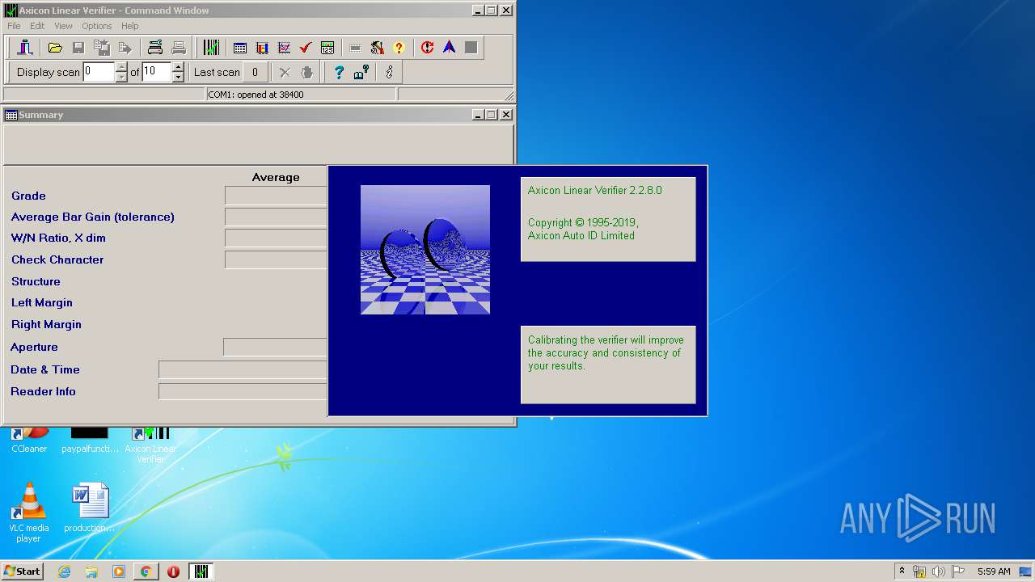Screen dimensions: 1035x582
Task: Decrease the Display scan value with the down arrow
Action: (x=121, y=77)
